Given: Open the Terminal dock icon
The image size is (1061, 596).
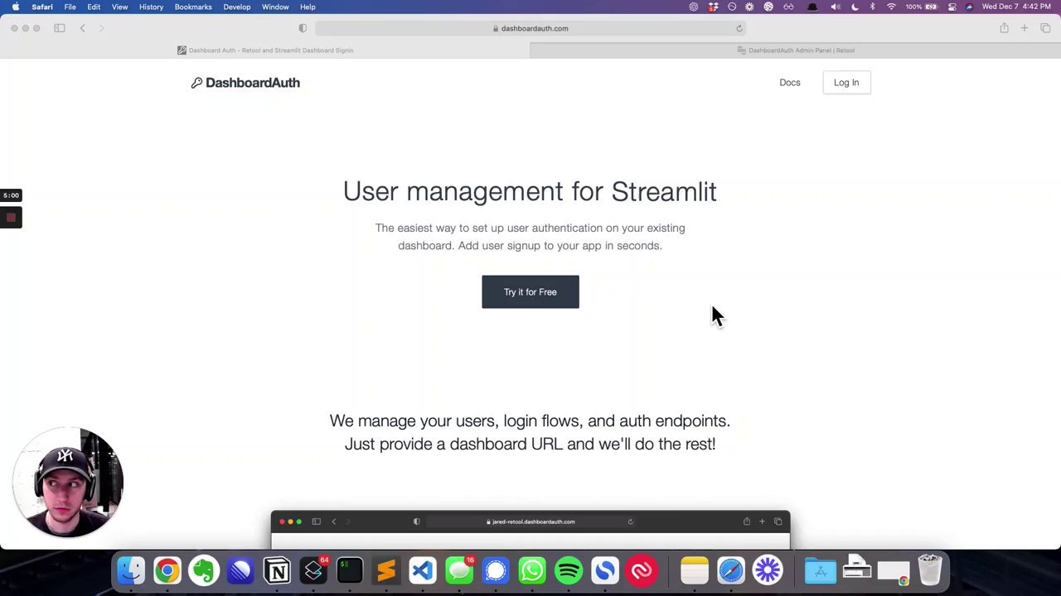Looking at the screenshot, I should click(350, 570).
